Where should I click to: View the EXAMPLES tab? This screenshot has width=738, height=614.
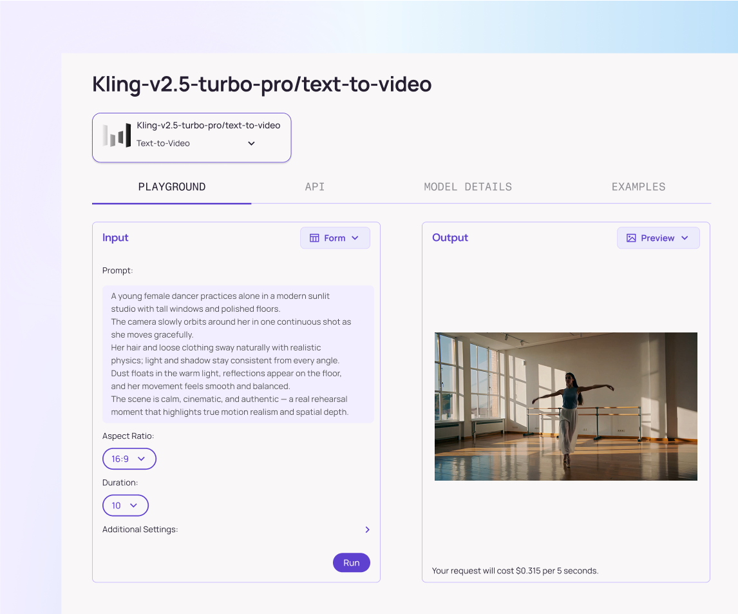[638, 187]
